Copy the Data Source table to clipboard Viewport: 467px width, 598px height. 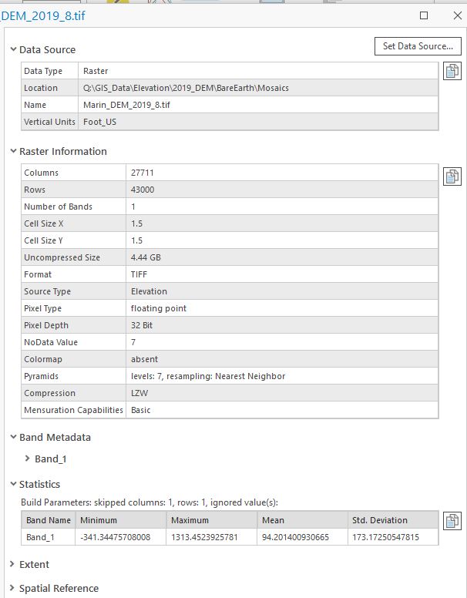(x=452, y=72)
